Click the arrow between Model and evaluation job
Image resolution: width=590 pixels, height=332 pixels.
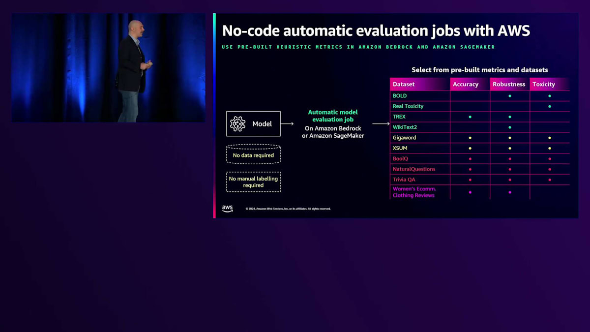(x=288, y=124)
